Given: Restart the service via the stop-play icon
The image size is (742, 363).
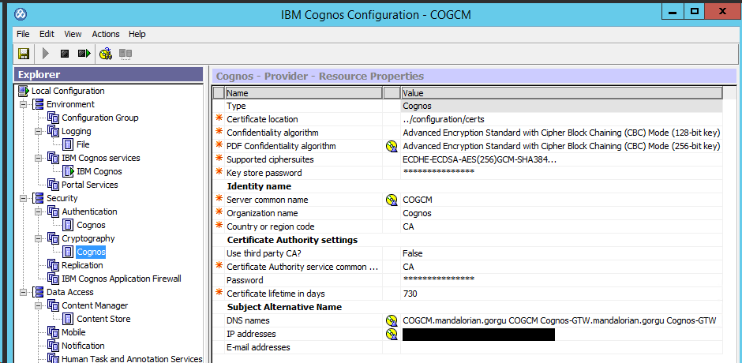Looking at the screenshot, I should pos(84,54).
